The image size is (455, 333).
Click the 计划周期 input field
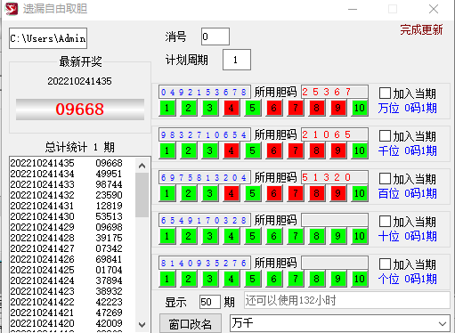pyautogui.click(x=237, y=60)
